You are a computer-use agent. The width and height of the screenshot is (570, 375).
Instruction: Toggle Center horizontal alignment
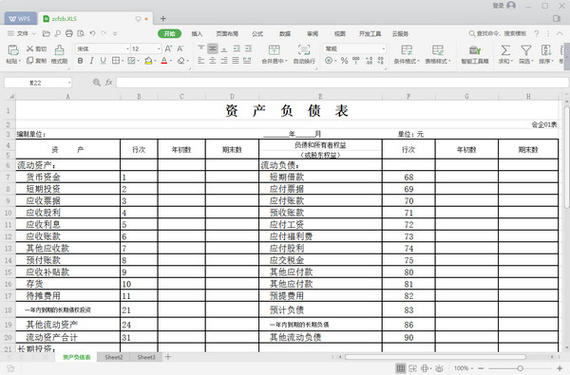coord(213,61)
